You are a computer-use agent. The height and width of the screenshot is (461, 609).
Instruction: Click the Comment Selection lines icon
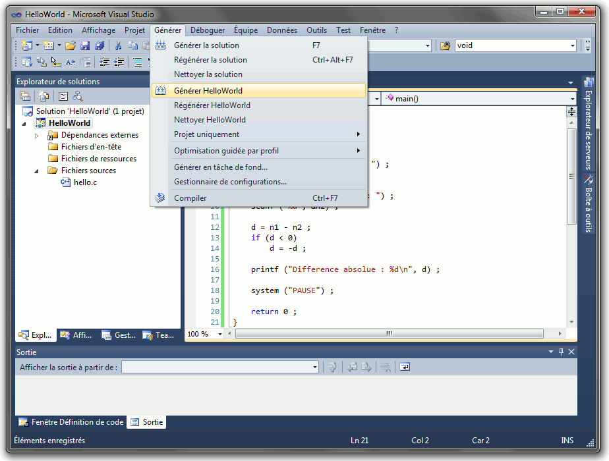pos(138,62)
